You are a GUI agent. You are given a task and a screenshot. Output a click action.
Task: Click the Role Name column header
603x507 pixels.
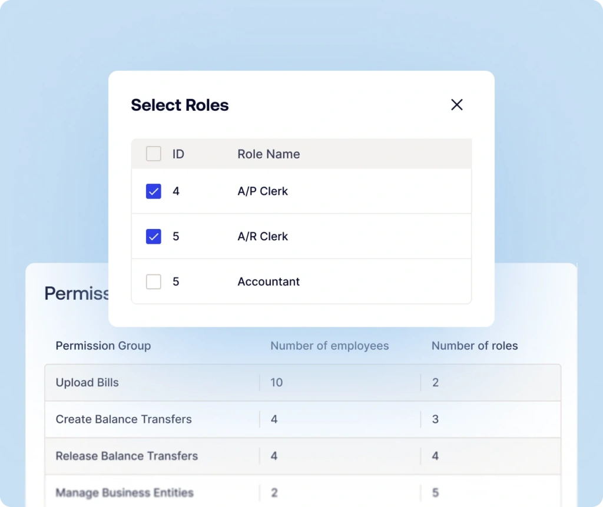pos(269,154)
